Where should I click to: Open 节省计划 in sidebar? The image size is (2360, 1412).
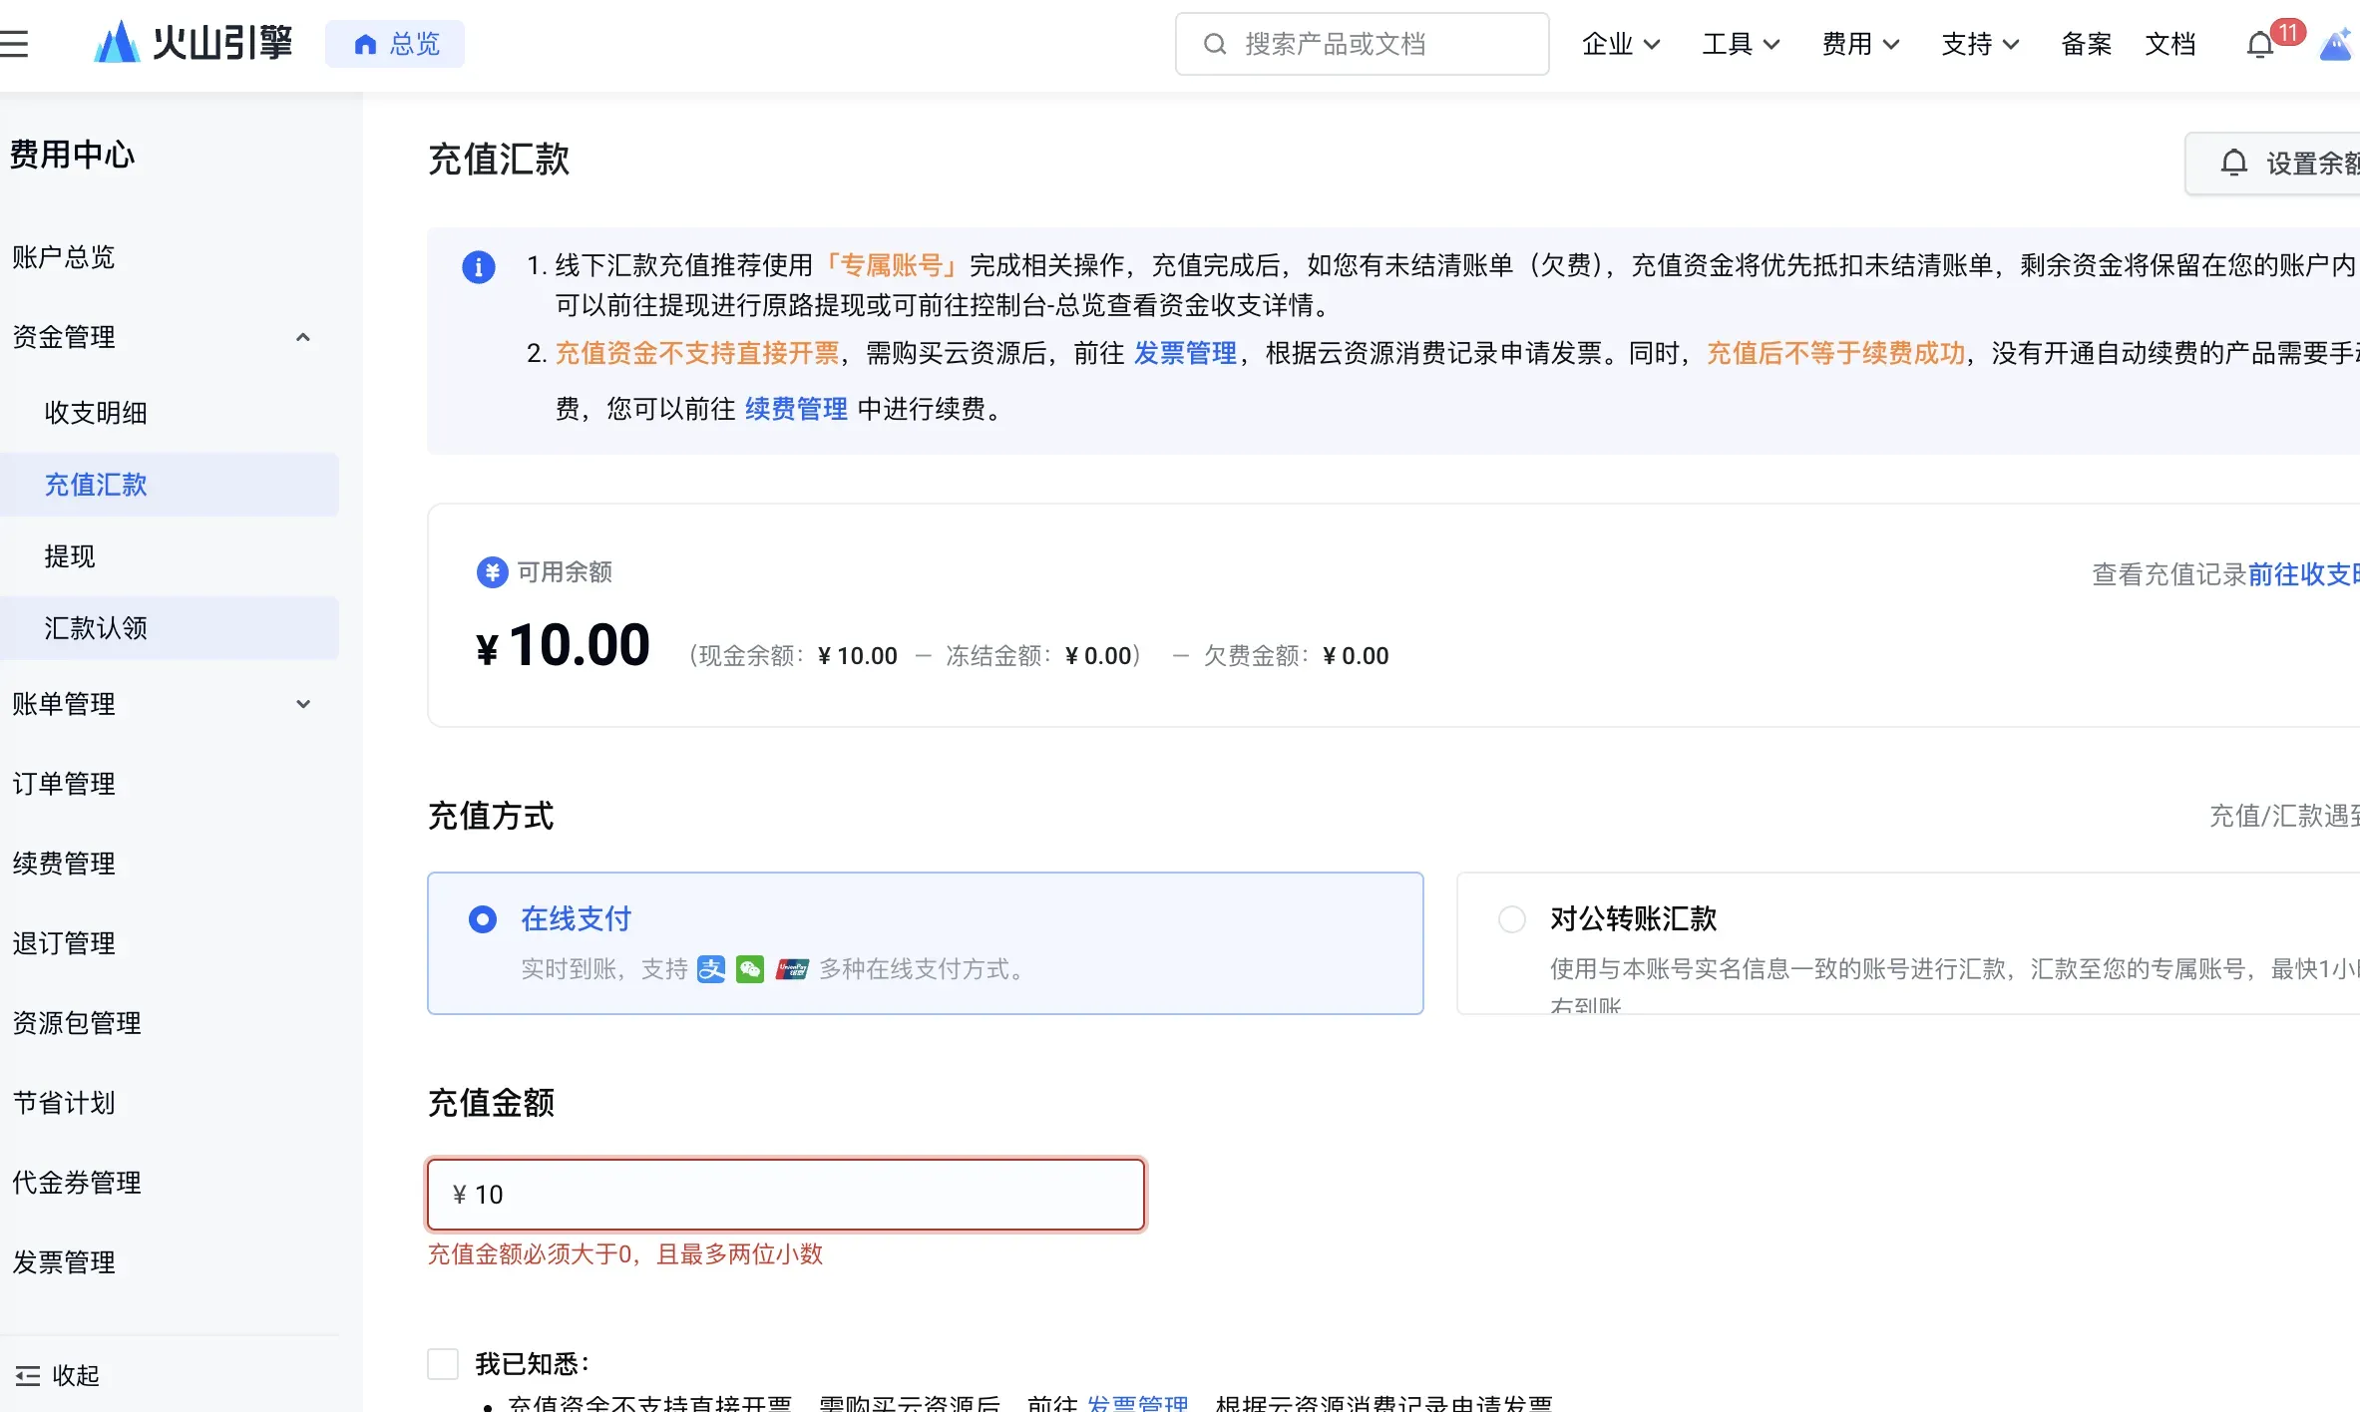64,1103
